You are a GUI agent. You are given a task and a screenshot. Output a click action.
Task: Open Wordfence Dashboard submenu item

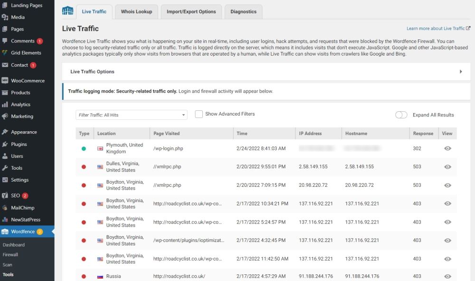(x=14, y=244)
